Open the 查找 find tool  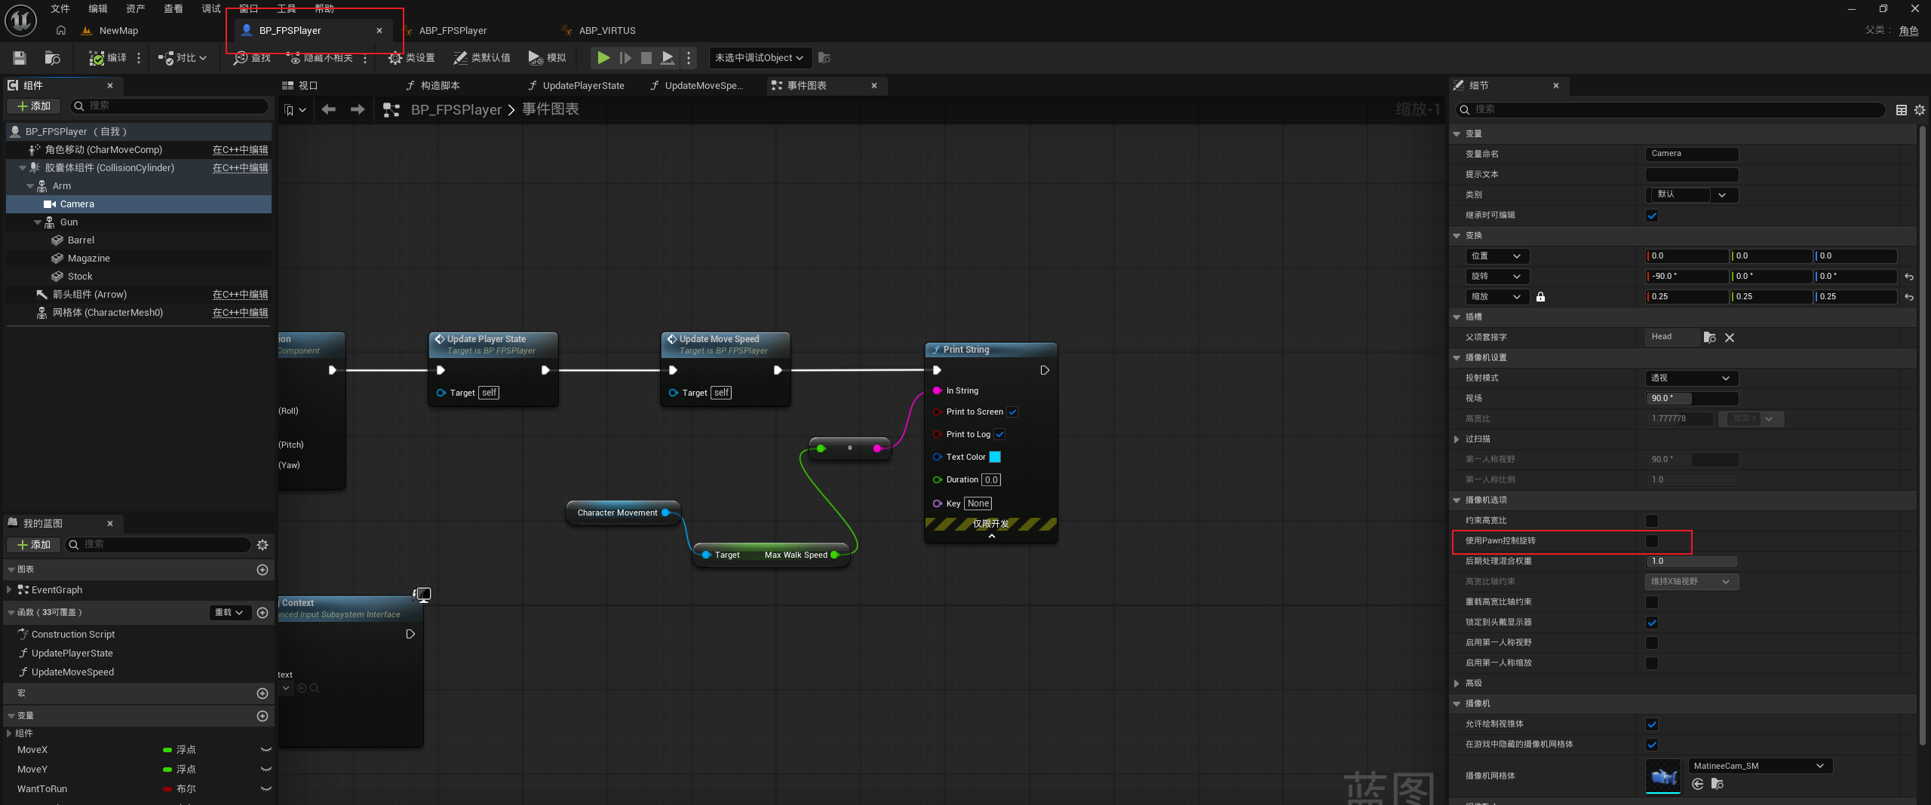pos(252,58)
